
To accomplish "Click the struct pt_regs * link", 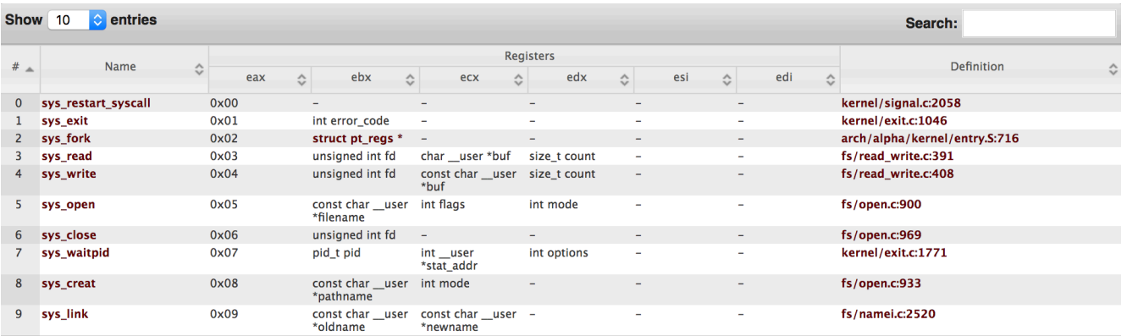I will coord(357,139).
